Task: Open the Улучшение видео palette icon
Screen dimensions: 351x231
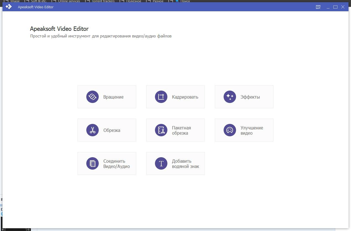Action: (x=230, y=130)
